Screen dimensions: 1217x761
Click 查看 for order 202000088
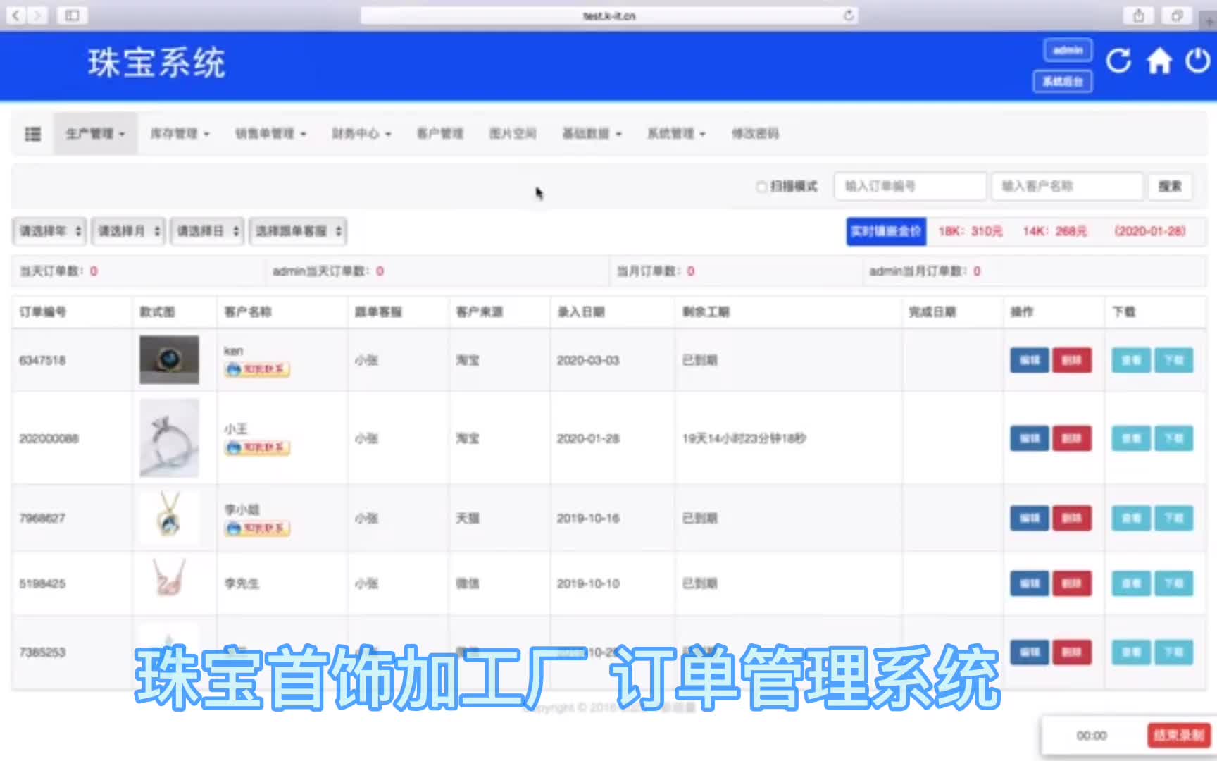click(x=1131, y=438)
